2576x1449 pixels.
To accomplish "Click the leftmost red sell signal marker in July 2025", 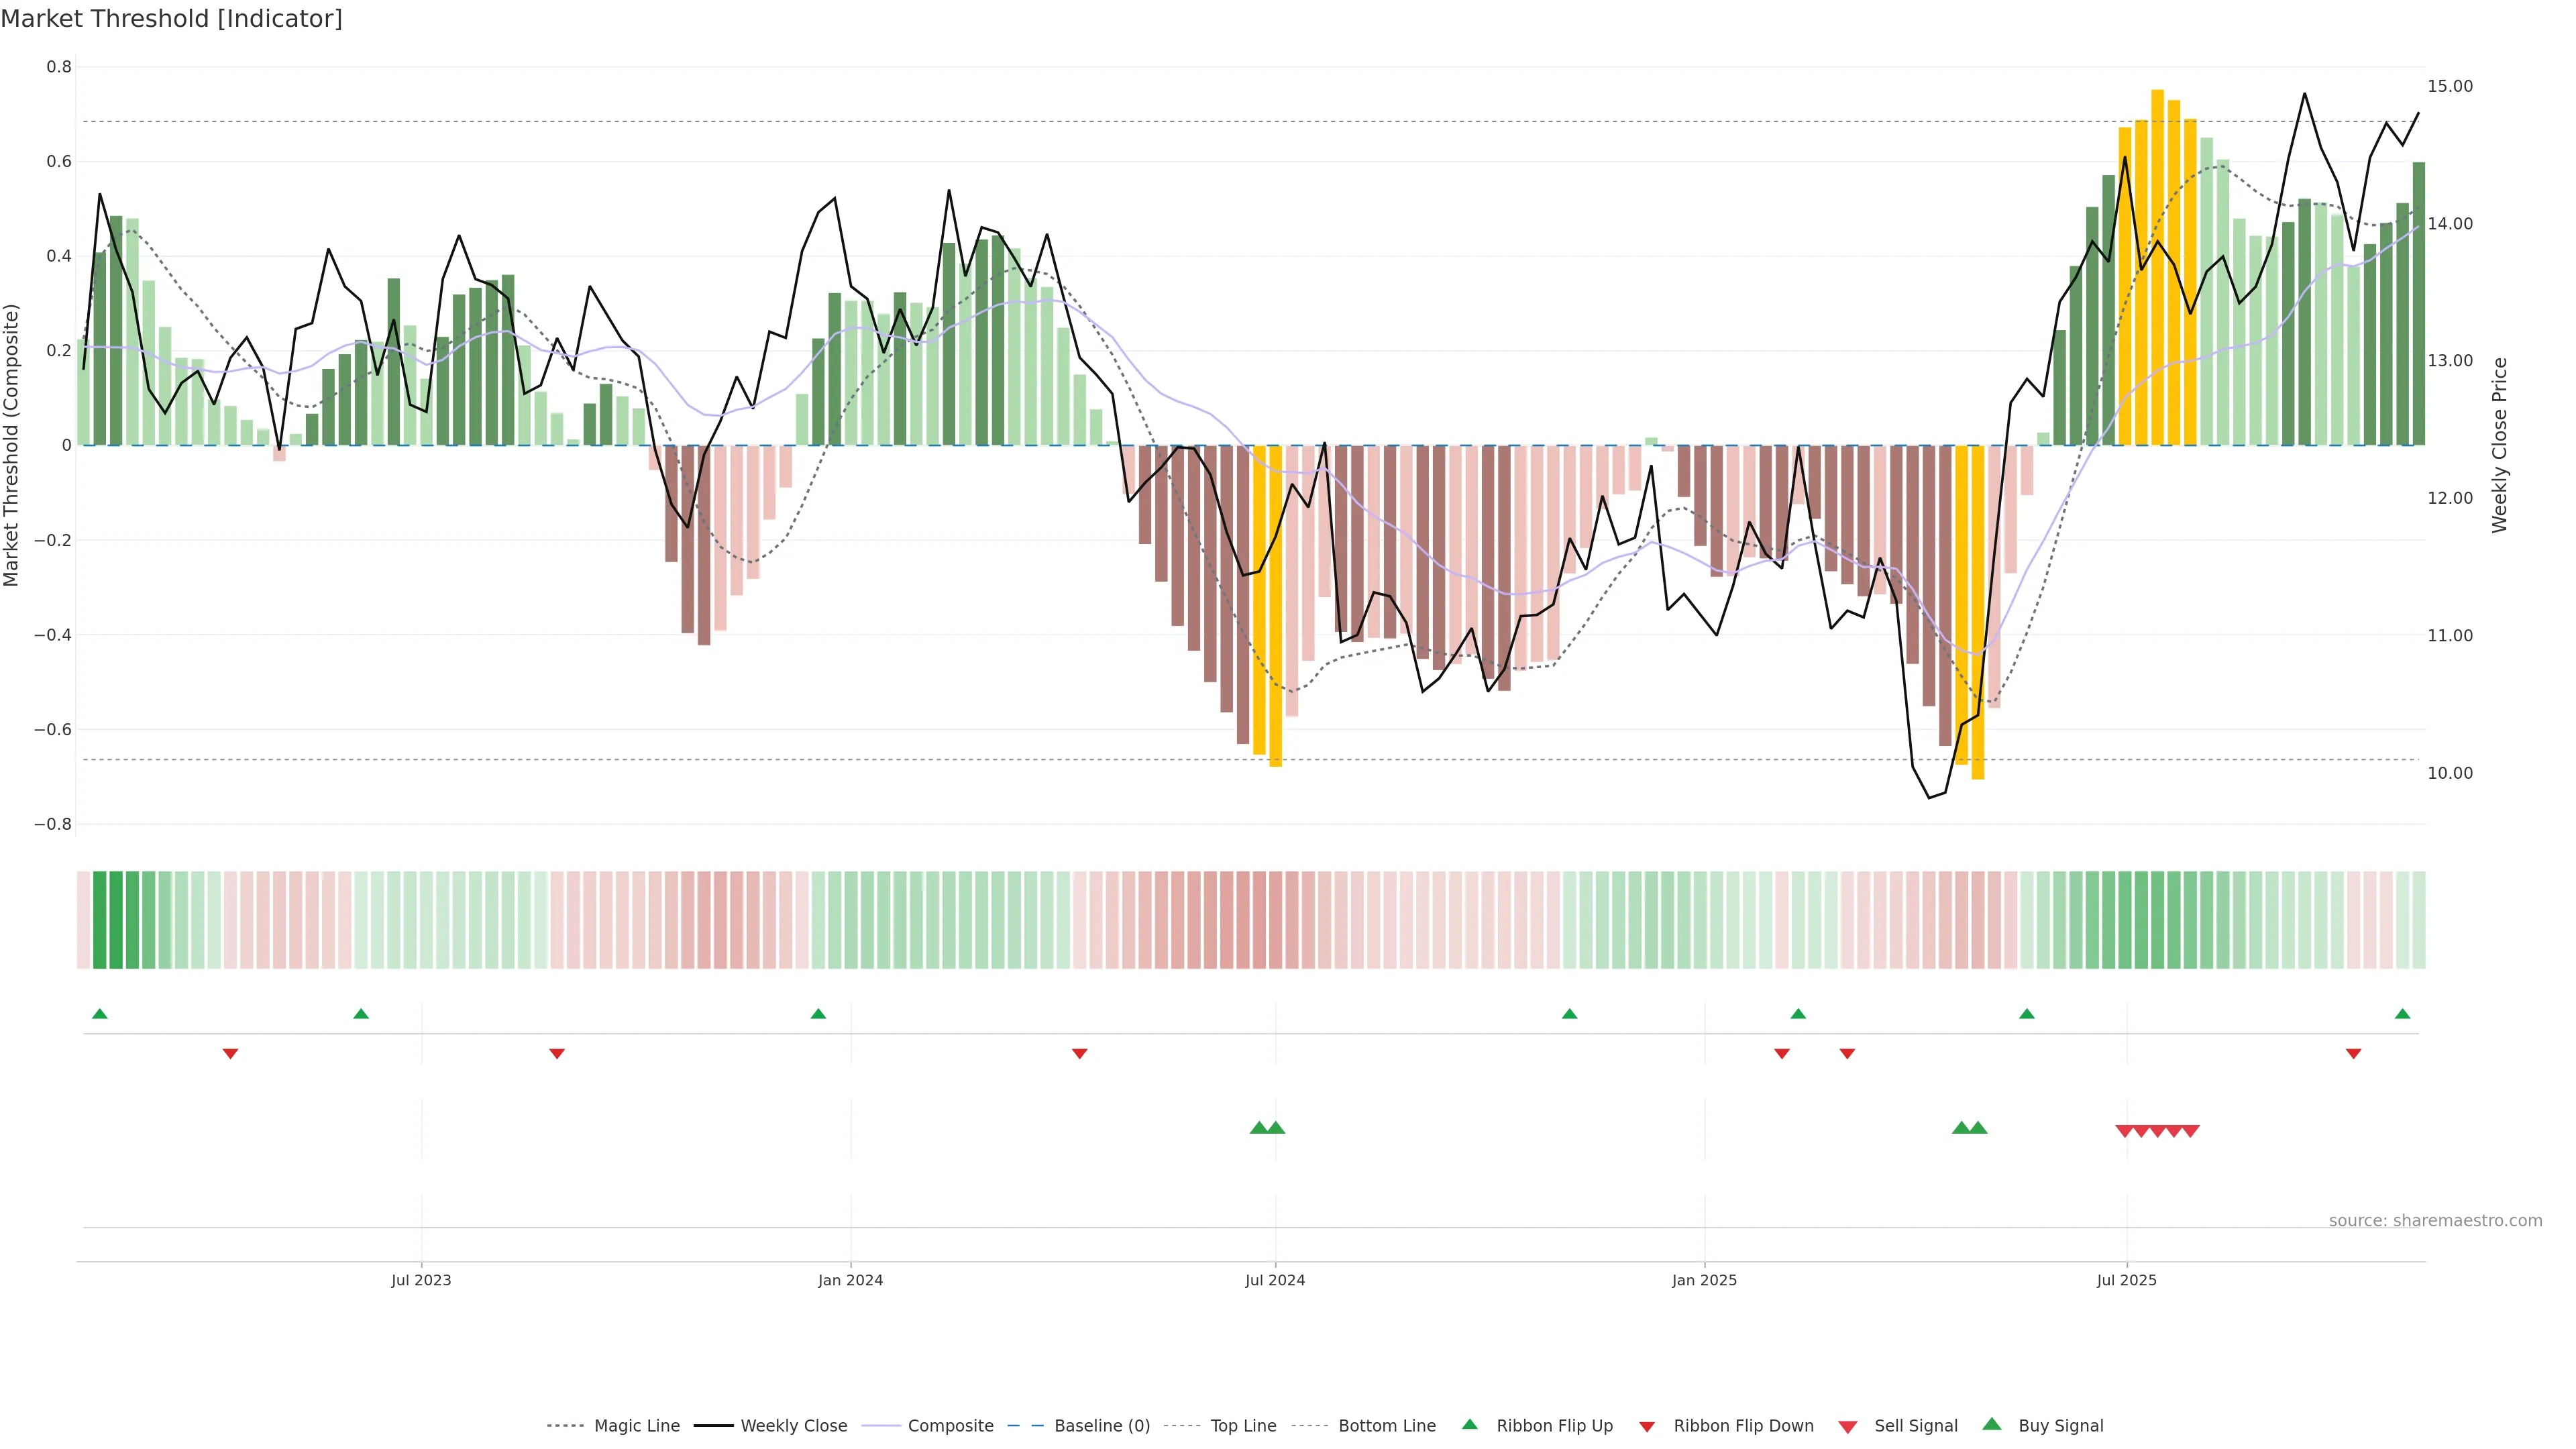I will 2124,1131.
